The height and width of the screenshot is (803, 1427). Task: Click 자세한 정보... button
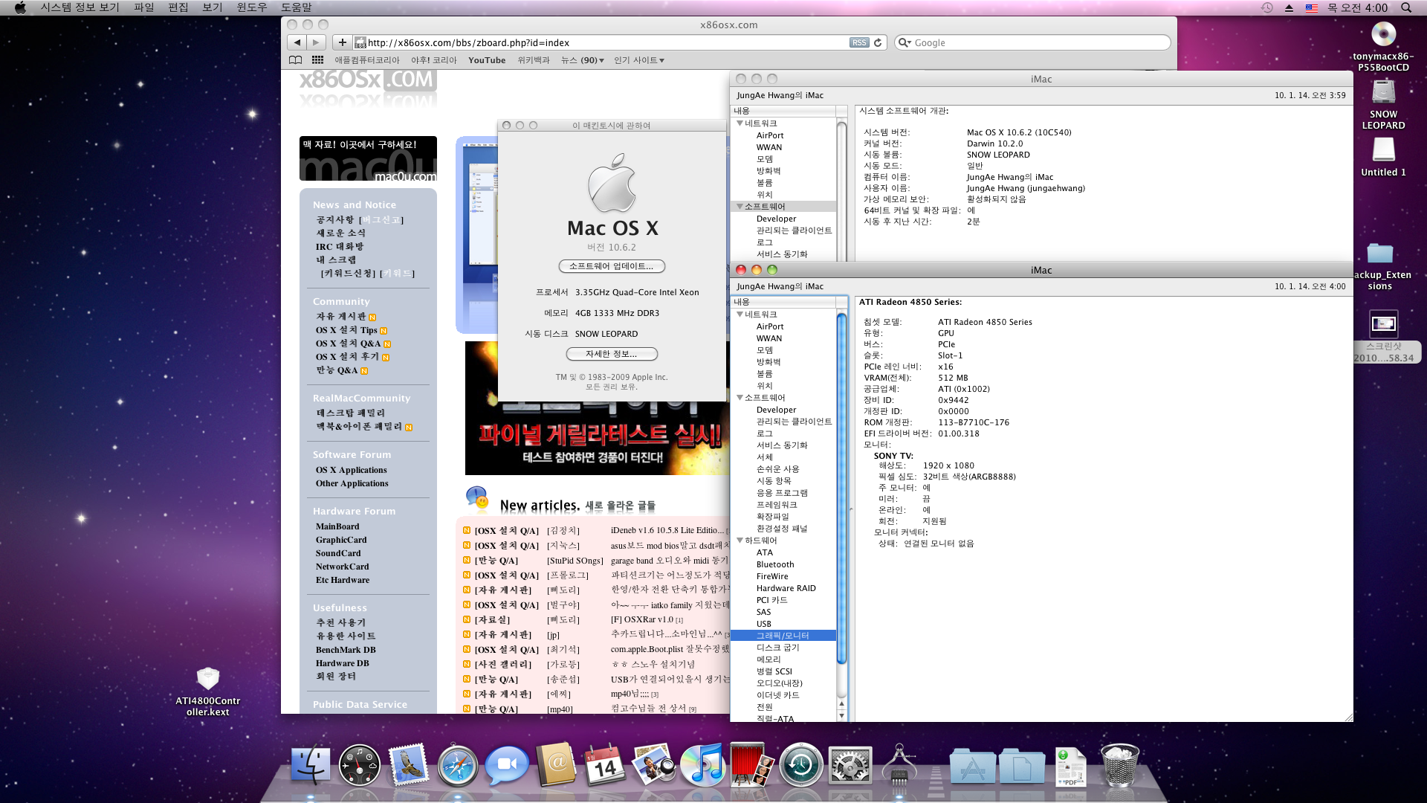pos(612,354)
